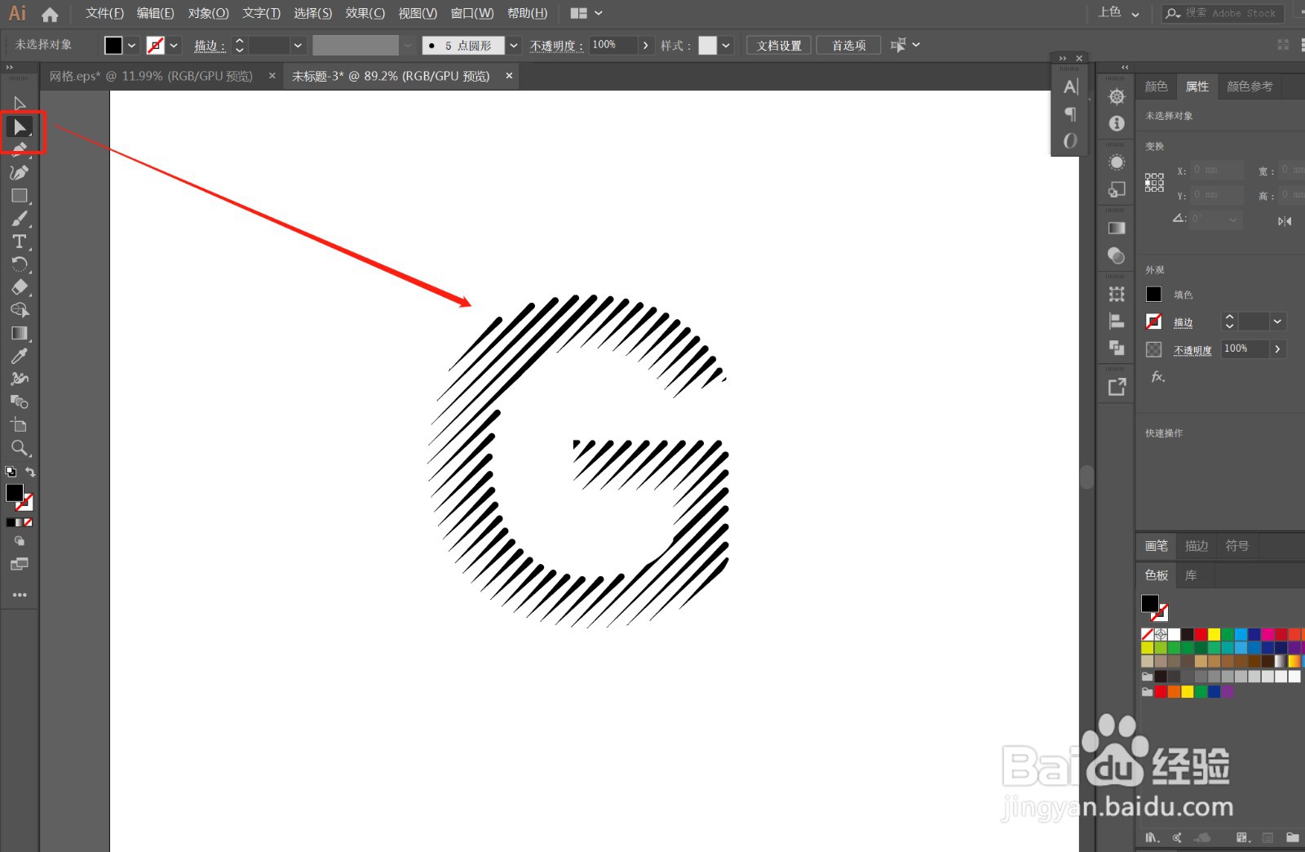The height and width of the screenshot is (852, 1305).
Task: Select the Shape Builder tool
Action: [20, 310]
